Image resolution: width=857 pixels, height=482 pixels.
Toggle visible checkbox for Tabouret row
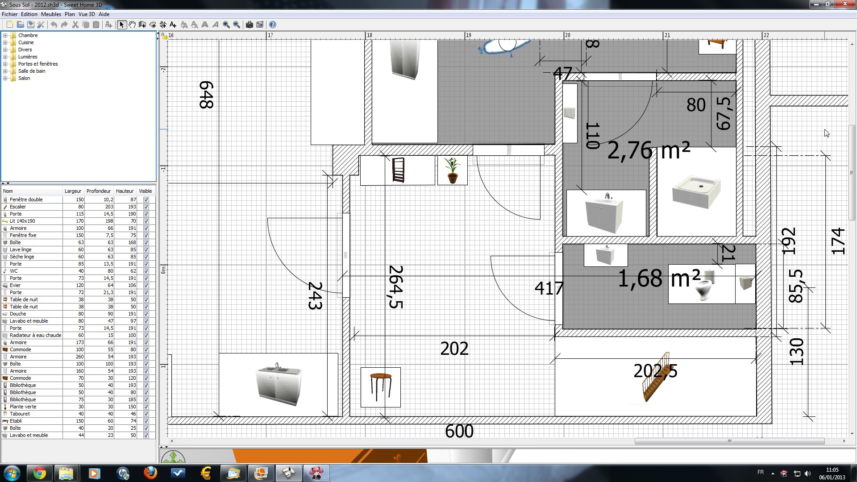coord(146,414)
